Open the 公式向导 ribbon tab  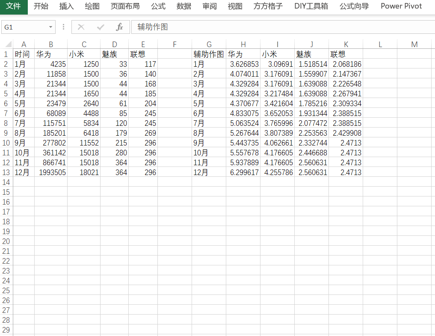[x=354, y=6]
